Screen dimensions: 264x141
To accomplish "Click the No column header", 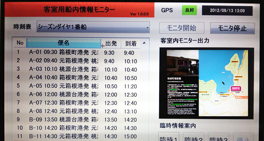I will point(20,43).
